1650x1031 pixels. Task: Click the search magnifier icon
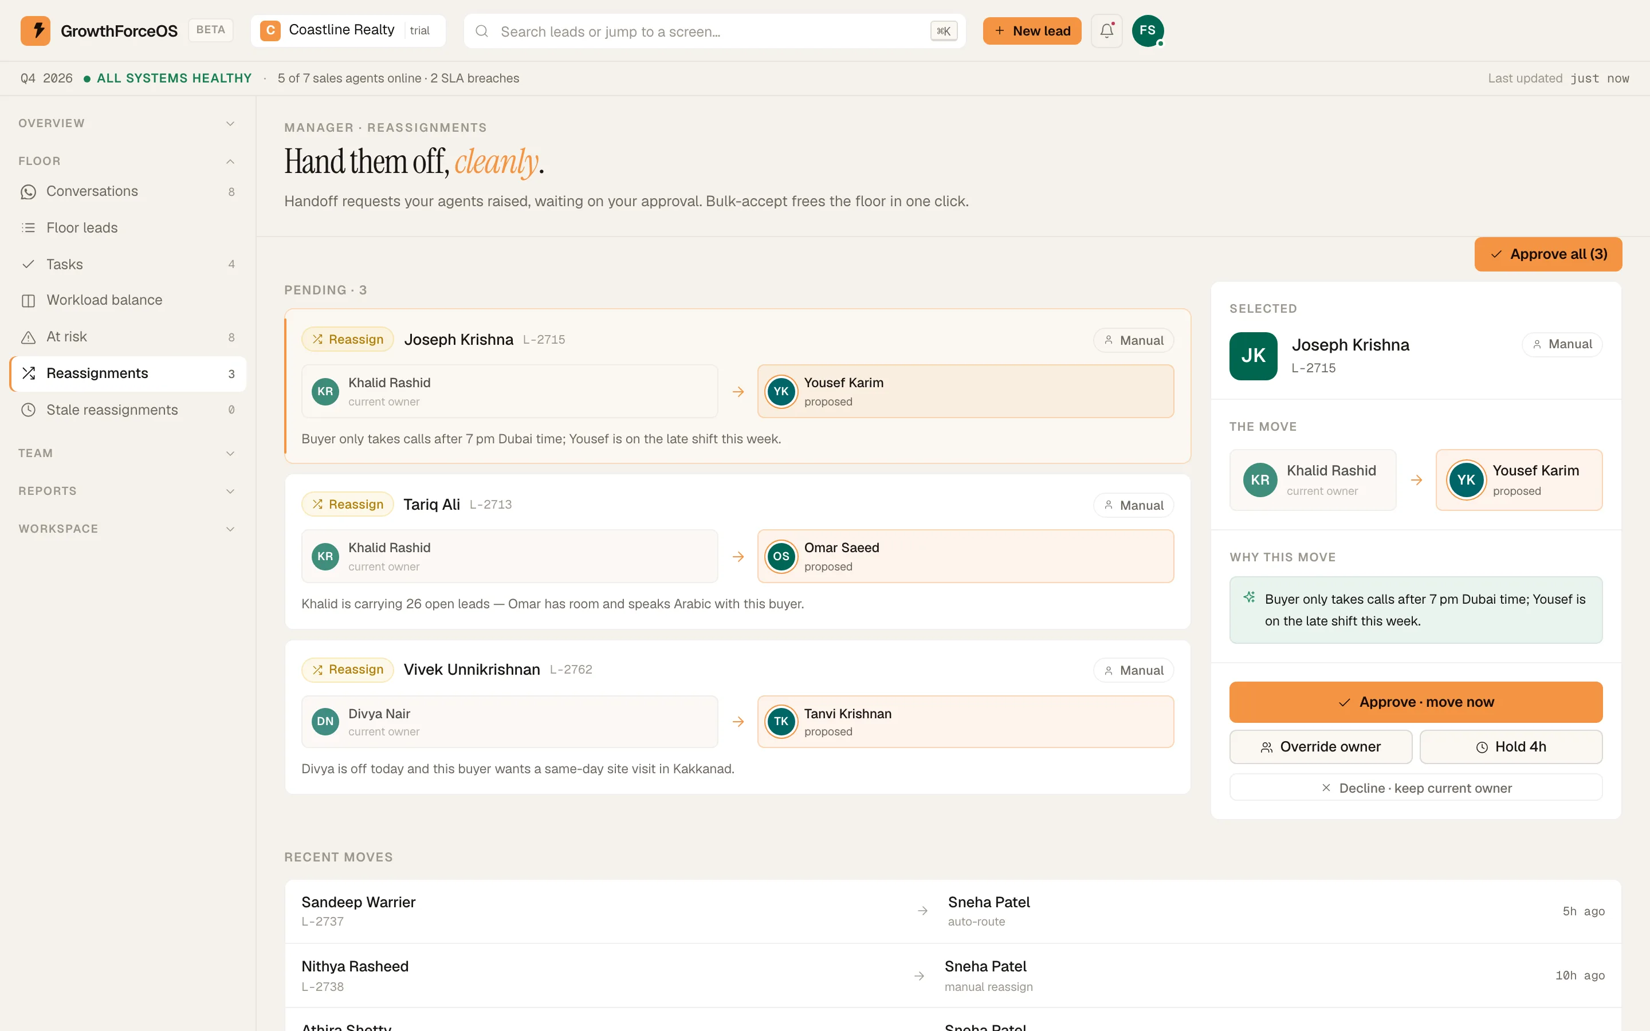click(481, 32)
